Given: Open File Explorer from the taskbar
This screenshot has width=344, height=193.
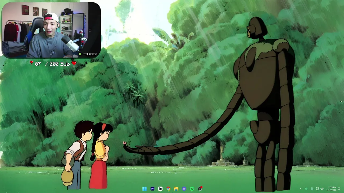Looking at the screenshot, I should point(176,189).
